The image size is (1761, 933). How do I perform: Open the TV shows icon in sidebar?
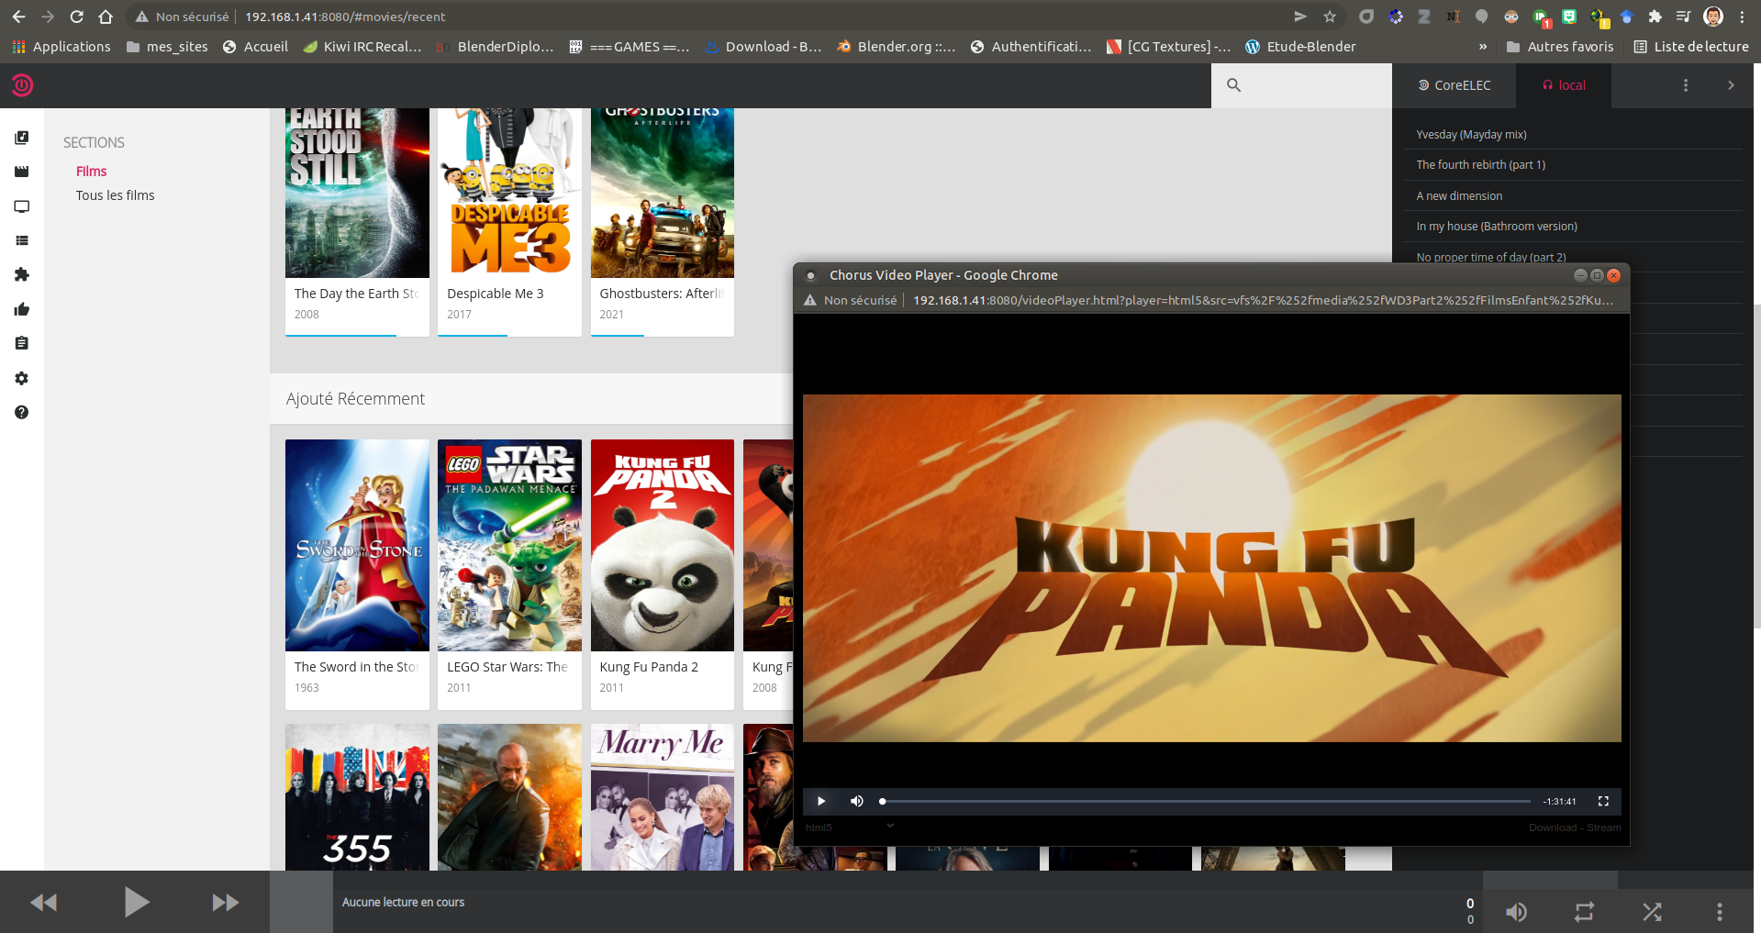coord(22,206)
